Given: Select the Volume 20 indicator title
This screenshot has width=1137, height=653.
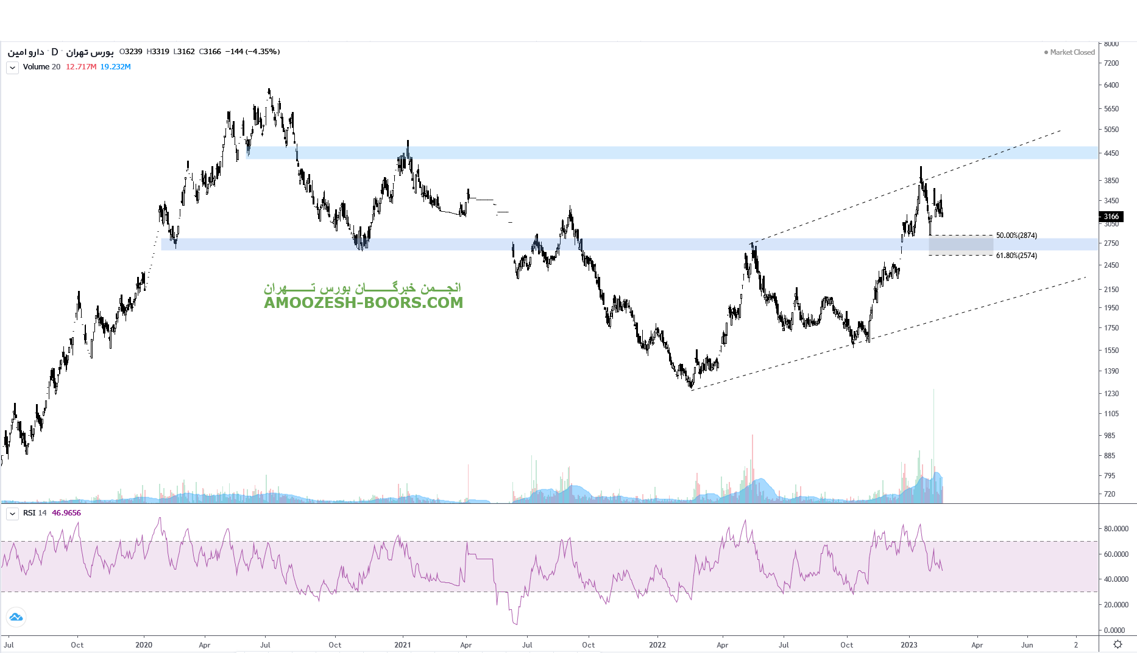Looking at the screenshot, I should coord(41,67).
